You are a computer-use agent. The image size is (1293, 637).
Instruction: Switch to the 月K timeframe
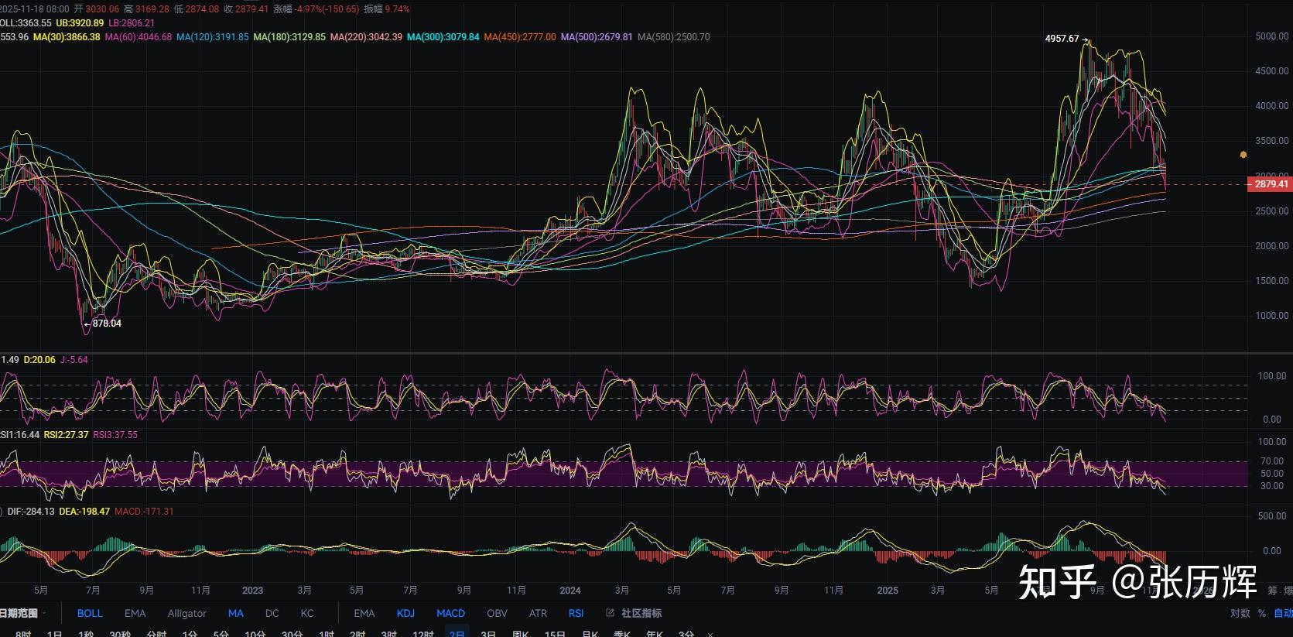[590, 634]
